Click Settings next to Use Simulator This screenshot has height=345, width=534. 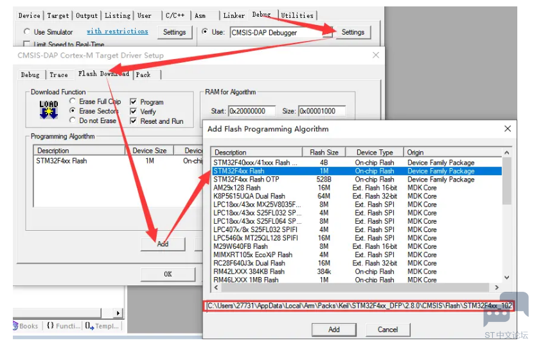click(174, 32)
